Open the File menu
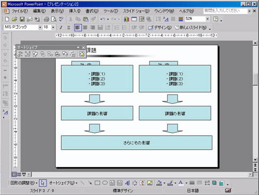 pyautogui.click(x=20, y=11)
